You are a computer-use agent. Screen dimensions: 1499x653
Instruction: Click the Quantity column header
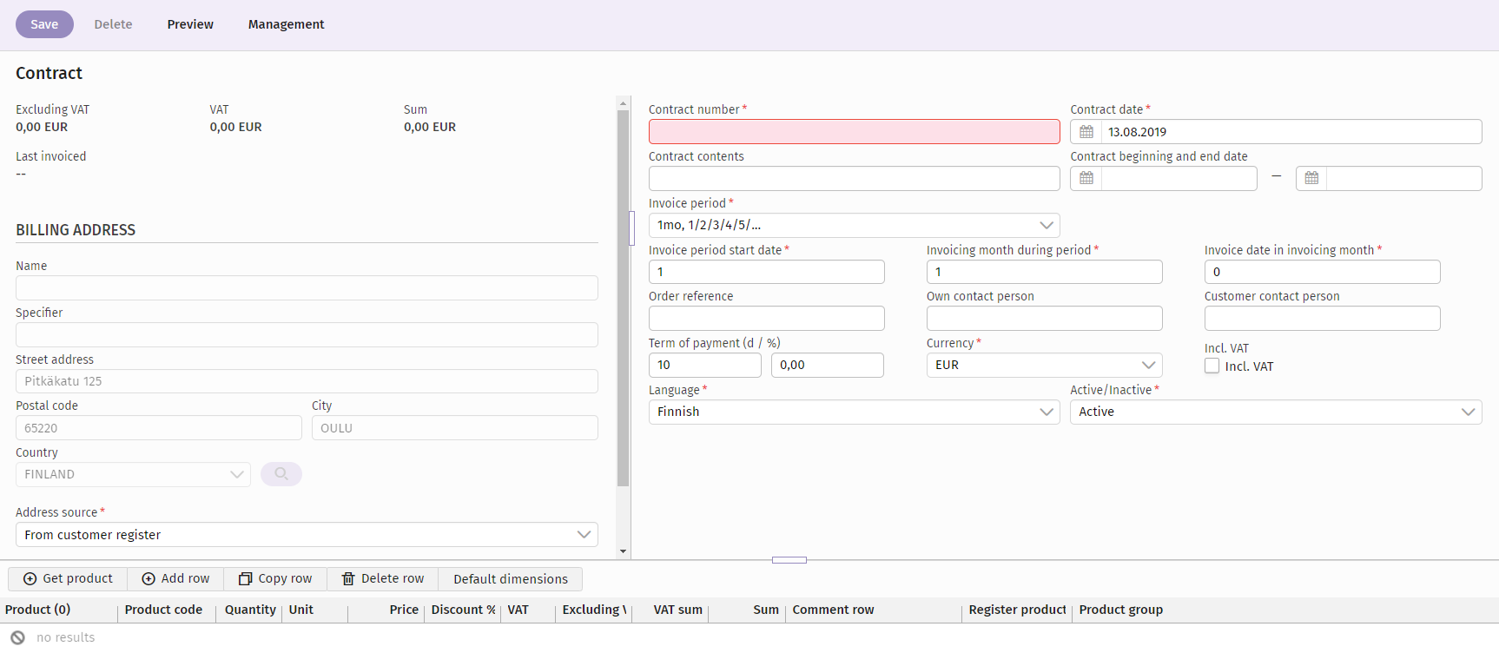point(250,610)
